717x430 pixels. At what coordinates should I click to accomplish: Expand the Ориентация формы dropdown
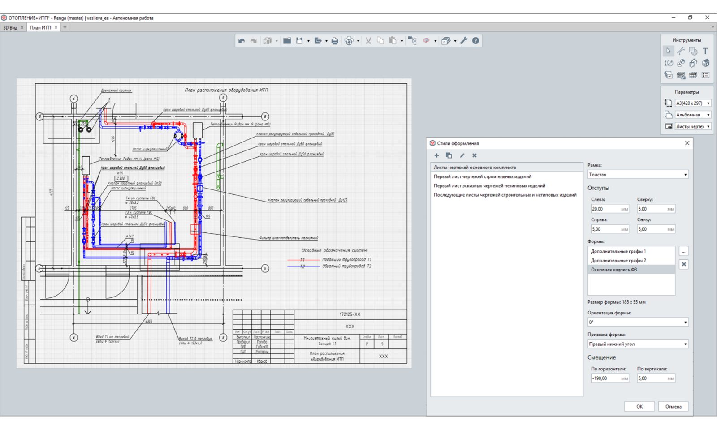tap(637, 322)
